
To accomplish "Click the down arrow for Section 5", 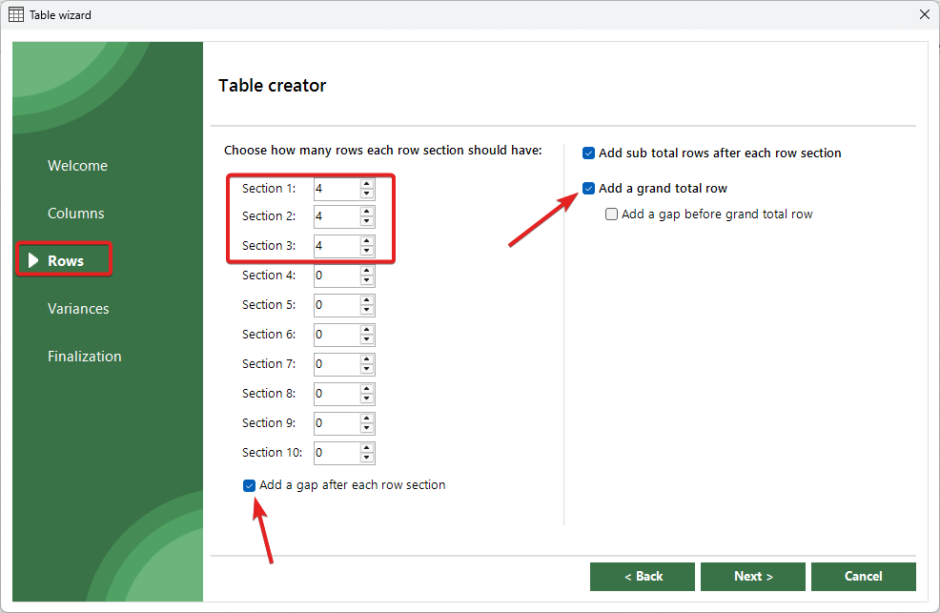I will [366, 310].
